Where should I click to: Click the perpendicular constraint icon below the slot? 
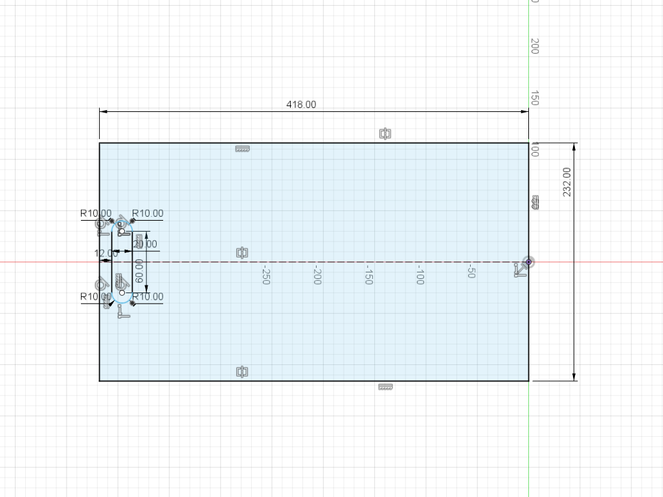tap(123, 313)
